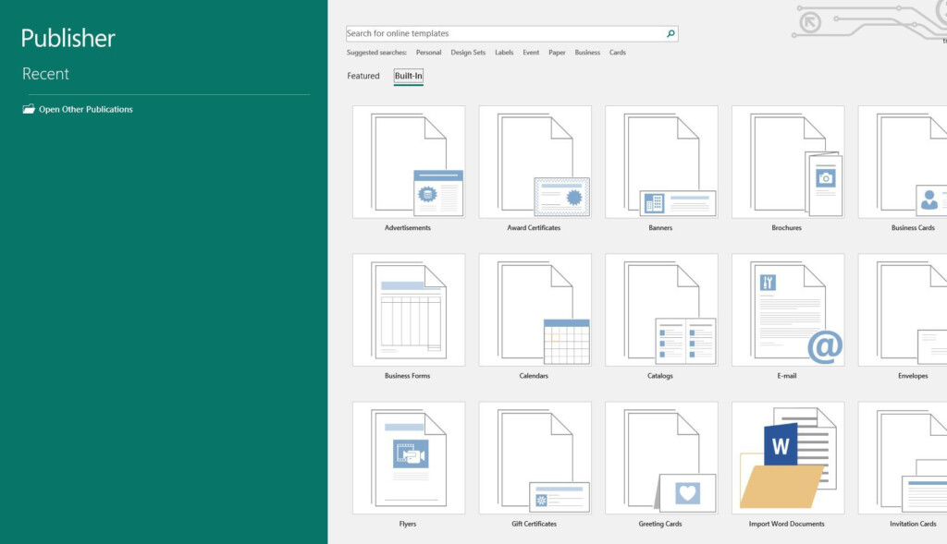Click the Import Word Documents option

coord(788,458)
